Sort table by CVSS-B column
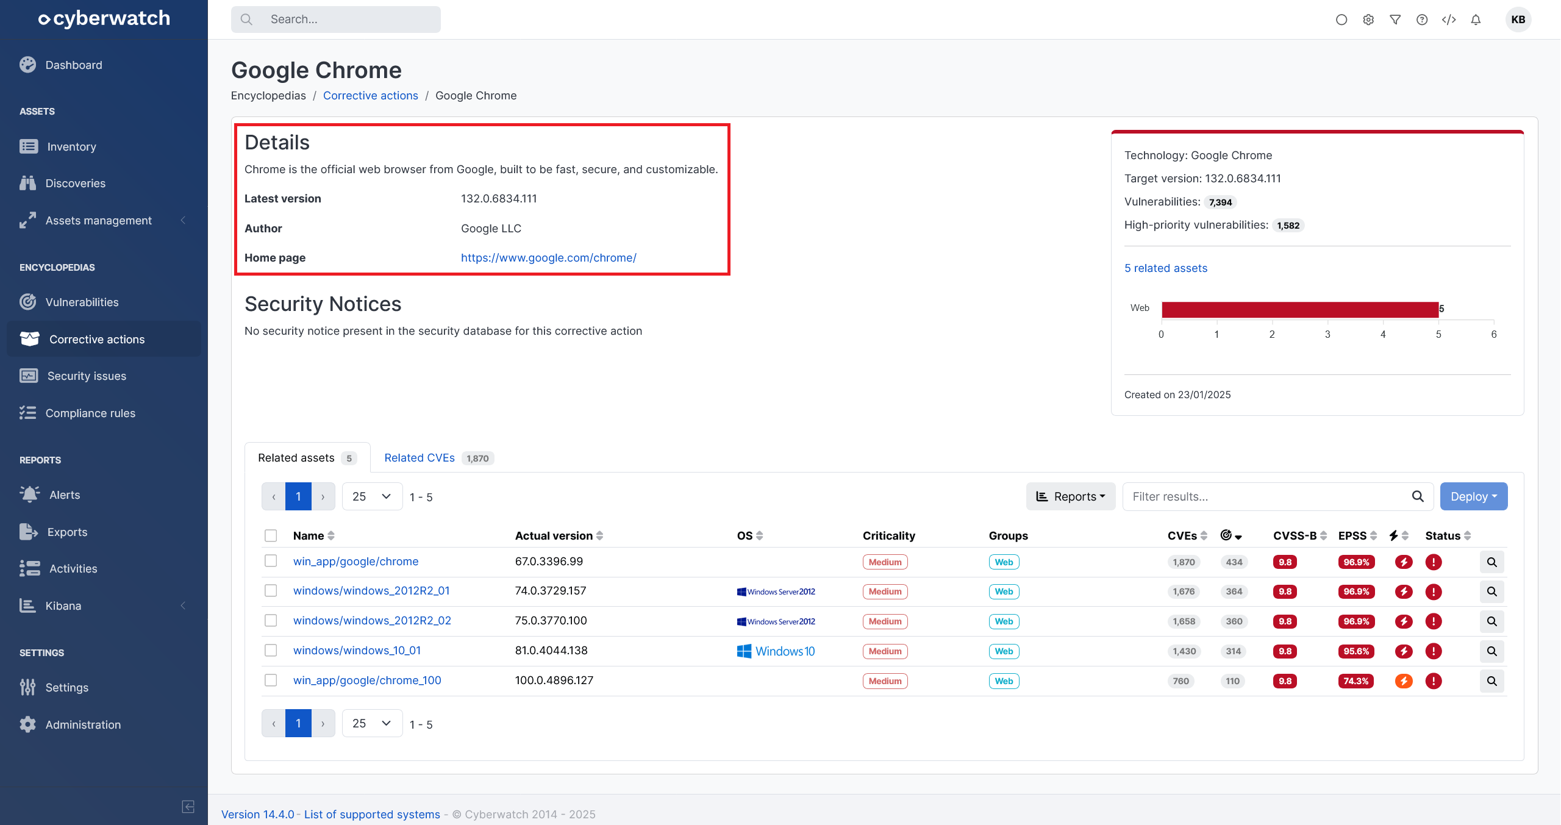Screen dimensions: 1561x825 pos(1300,535)
